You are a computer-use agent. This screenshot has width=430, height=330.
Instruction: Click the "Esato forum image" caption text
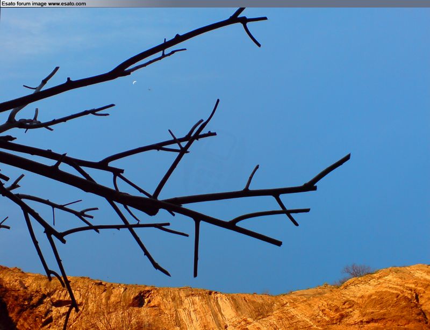click(24, 4)
